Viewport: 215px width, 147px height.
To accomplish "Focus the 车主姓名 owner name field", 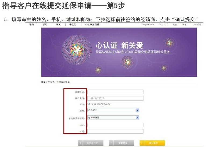I will tap(115, 92).
